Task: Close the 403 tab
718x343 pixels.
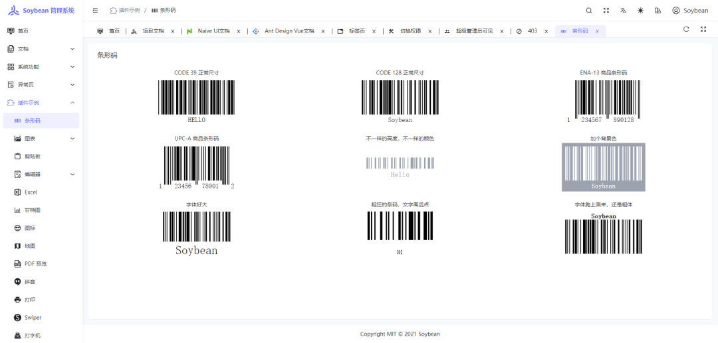Action: 546,32
